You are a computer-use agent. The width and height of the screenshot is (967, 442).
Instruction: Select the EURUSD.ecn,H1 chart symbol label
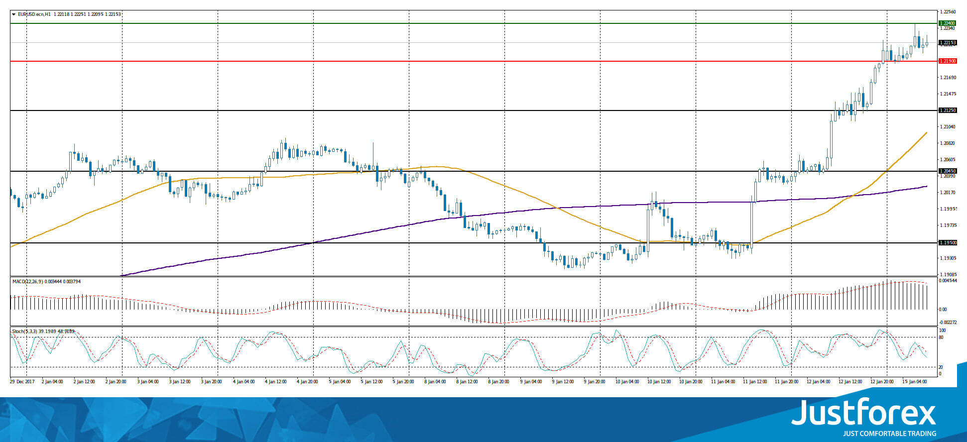point(34,14)
